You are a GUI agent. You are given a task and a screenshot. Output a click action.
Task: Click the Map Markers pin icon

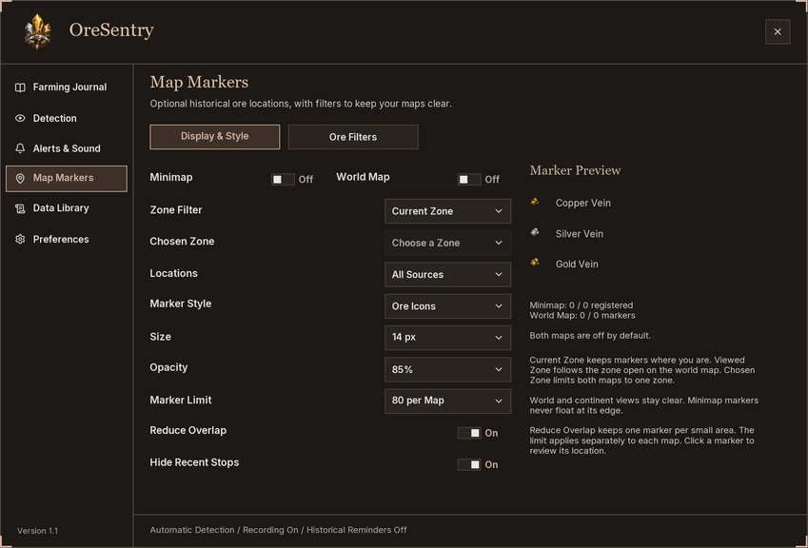coord(20,178)
